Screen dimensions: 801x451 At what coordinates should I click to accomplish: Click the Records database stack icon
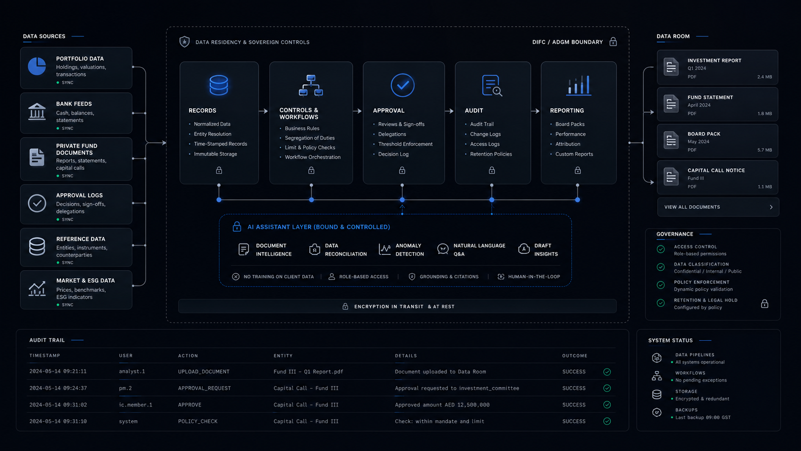218,85
